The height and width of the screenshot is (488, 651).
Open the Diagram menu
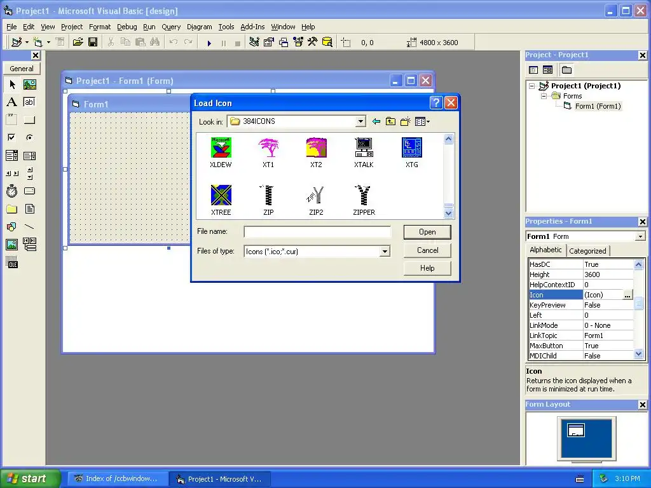[199, 27]
